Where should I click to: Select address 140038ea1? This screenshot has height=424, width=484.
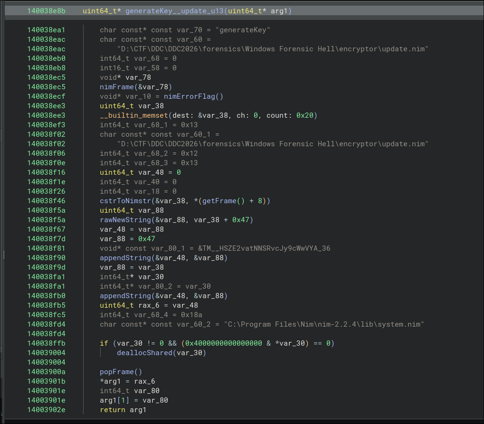click(x=46, y=30)
